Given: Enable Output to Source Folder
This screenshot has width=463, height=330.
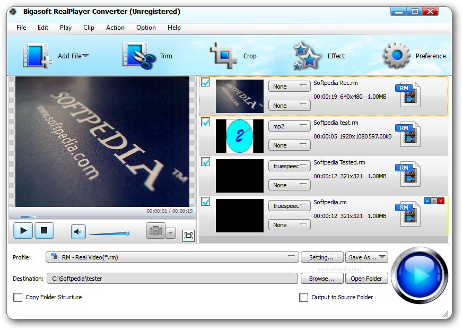Looking at the screenshot, I should [x=303, y=297].
